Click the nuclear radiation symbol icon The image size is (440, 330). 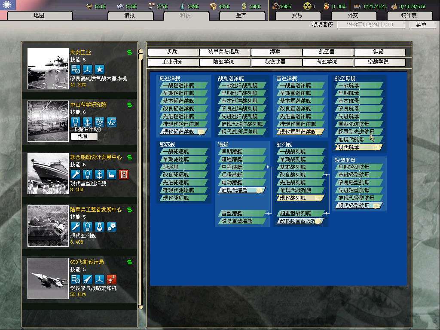pos(307,6)
